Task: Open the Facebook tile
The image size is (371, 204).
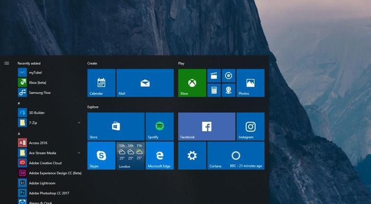Action: coord(207,126)
